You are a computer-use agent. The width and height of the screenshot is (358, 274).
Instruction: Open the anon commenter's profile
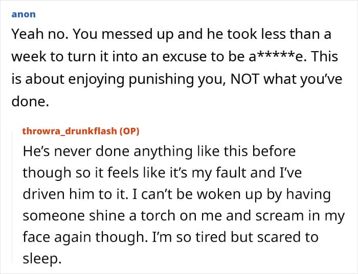click(24, 14)
